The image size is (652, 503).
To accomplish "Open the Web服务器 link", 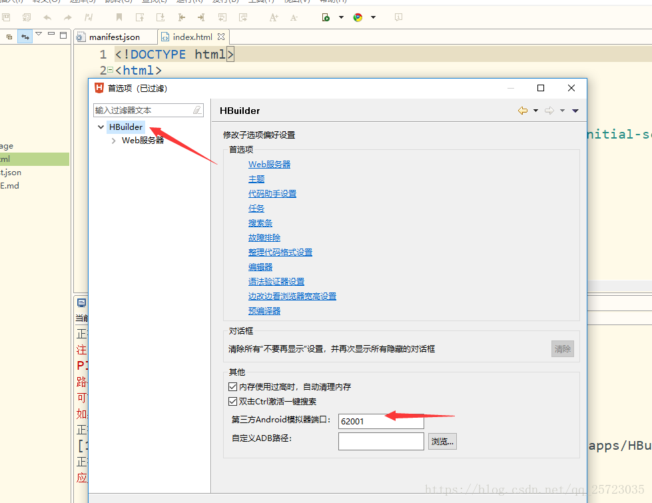I will (270, 165).
